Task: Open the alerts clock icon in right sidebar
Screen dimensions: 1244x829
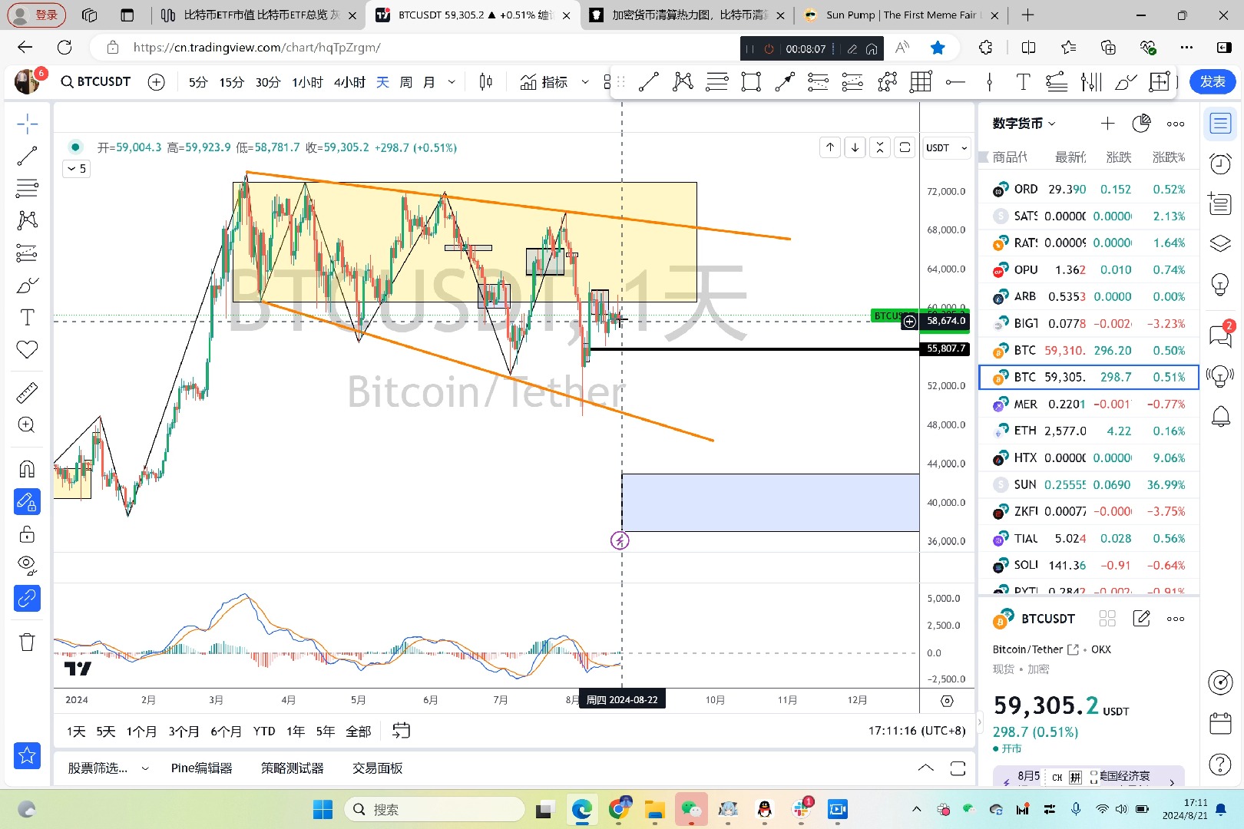Action: (1220, 163)
